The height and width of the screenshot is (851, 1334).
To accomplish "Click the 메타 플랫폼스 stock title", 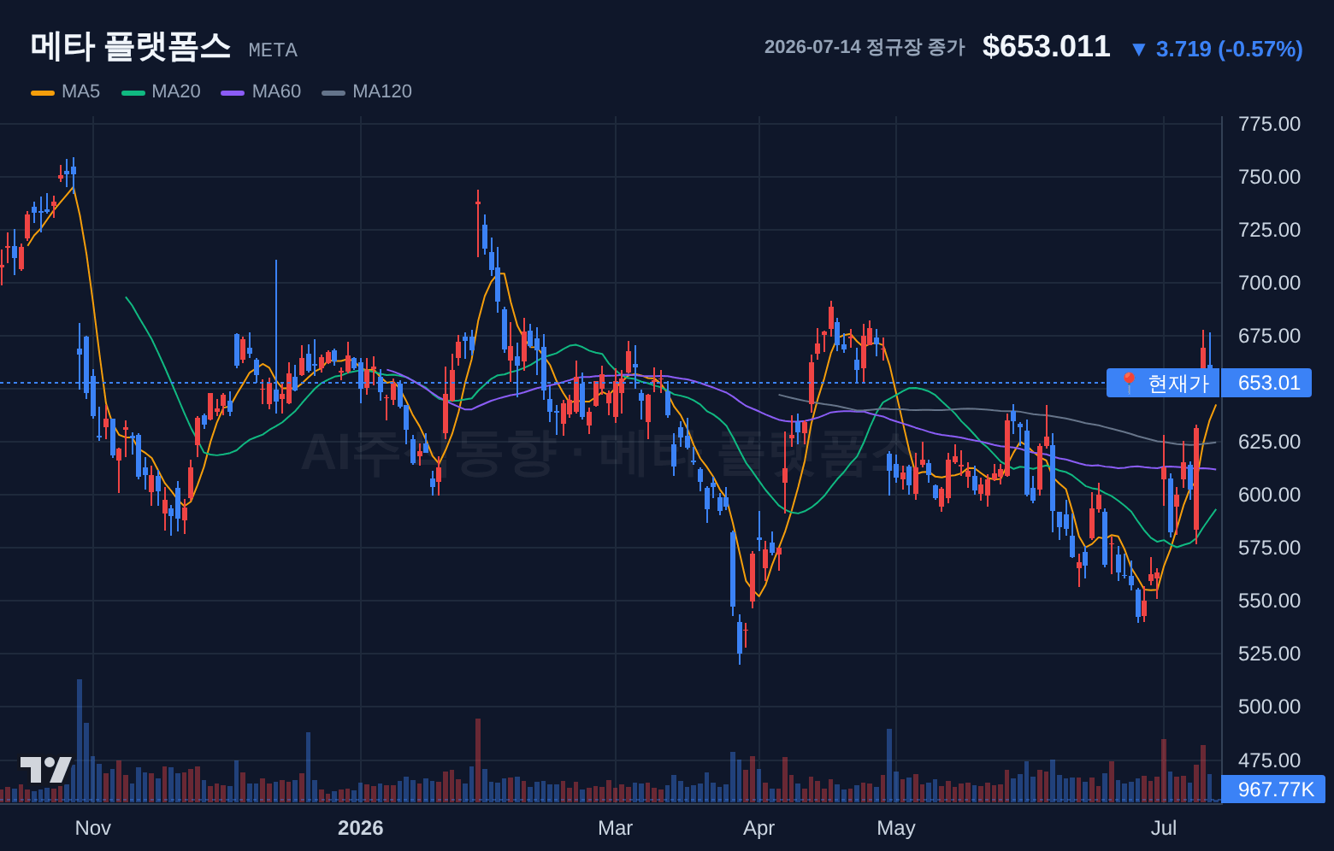I will (131, 46).
